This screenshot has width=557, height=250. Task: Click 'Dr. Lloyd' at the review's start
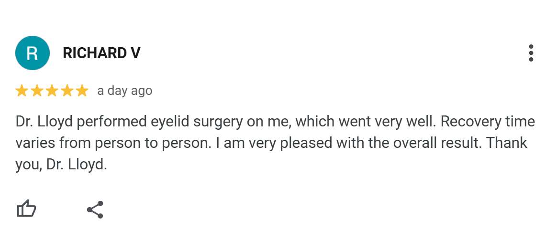(x=44, y=122)
